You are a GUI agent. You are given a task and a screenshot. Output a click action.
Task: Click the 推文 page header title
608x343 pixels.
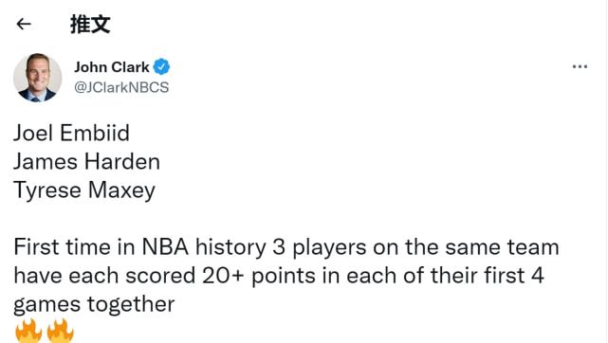coord(90,24)
